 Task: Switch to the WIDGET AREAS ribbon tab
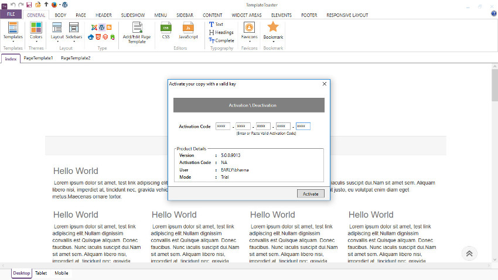247,15
